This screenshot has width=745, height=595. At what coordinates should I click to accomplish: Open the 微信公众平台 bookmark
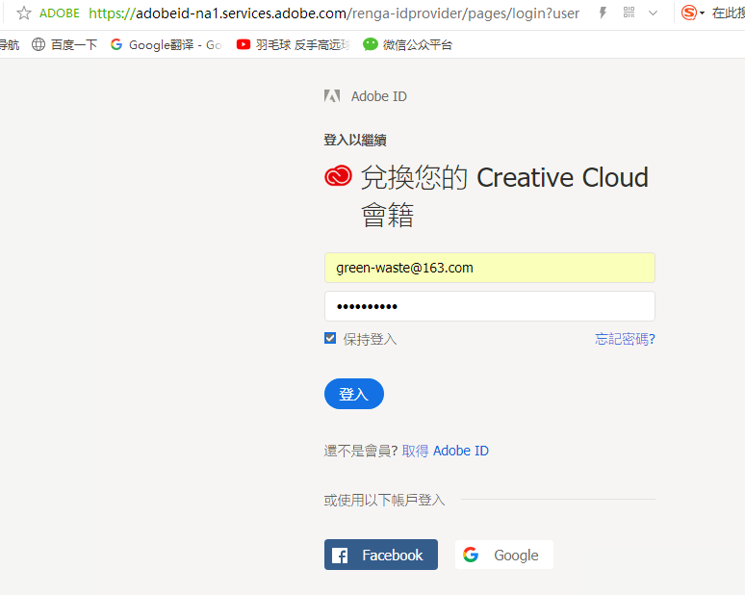coord(408,44)
